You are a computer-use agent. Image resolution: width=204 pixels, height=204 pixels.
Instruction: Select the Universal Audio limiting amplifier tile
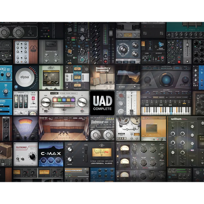[x=90, y=154]
